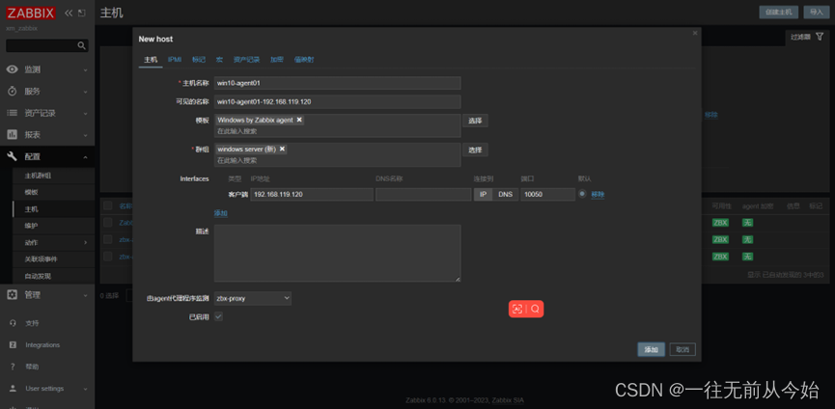The image size is (835, 409).
Task: Select the 主机 tab in the New host dialog
Action: pos(151,60)
